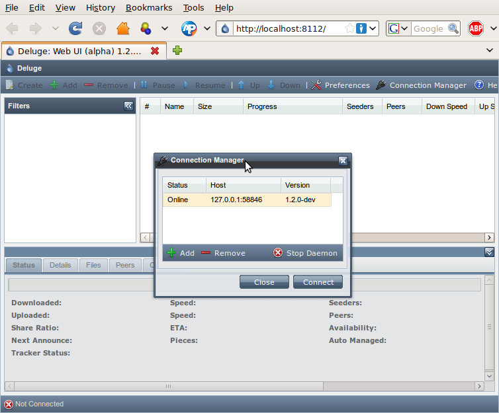Open the Tools menu
Image resolution: width=499 pixels, height=413 pixels.
[x=193, y=7]
